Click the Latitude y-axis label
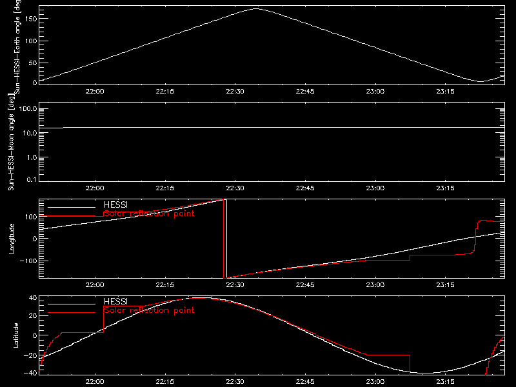Viewport: 516px width, 387px height. [x=15, y=335]
